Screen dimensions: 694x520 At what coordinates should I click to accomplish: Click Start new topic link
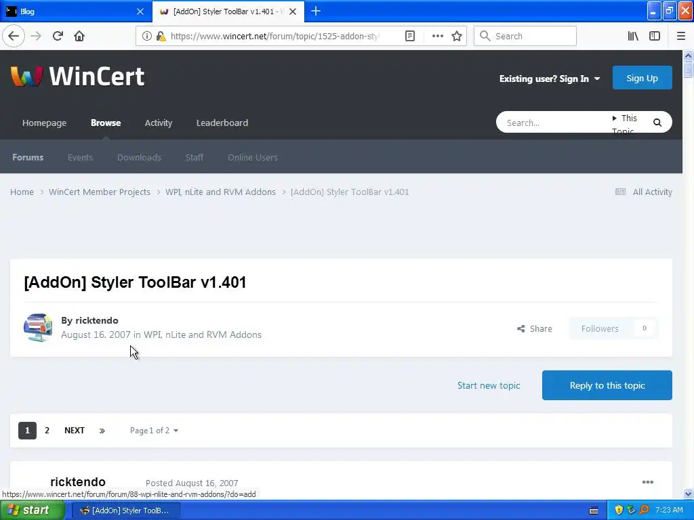point(489,385)
